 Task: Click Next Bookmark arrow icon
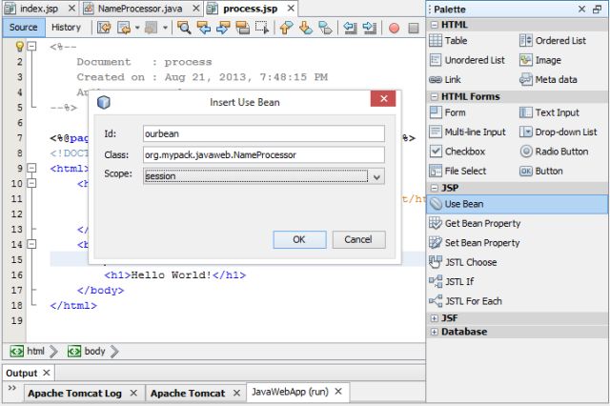pos(306,28)
